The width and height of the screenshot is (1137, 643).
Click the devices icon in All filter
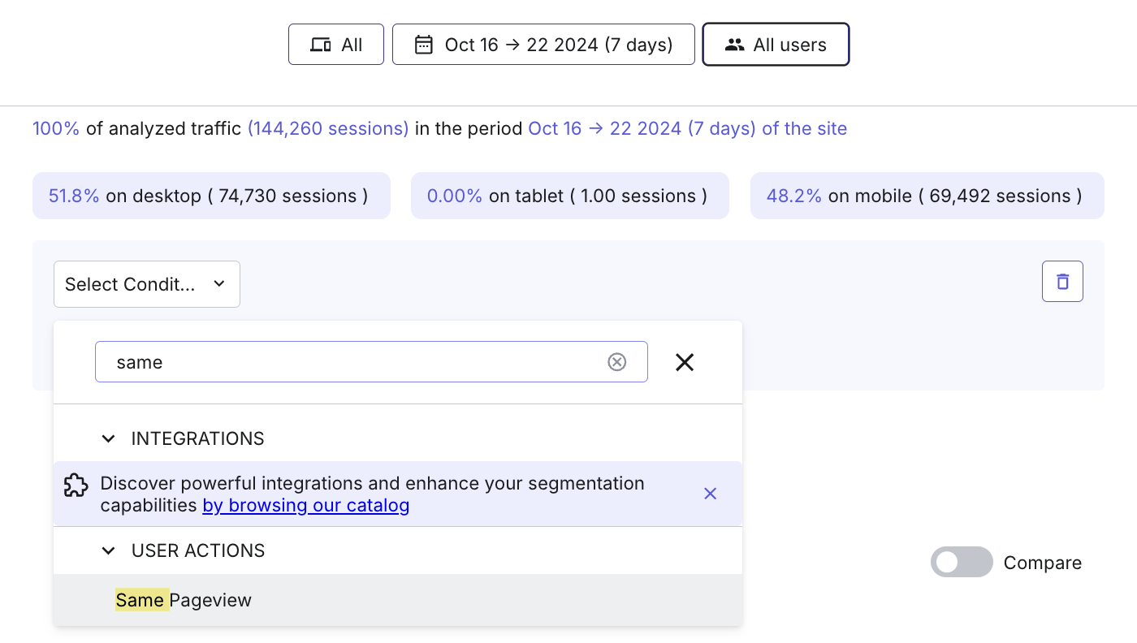point(321,45)
